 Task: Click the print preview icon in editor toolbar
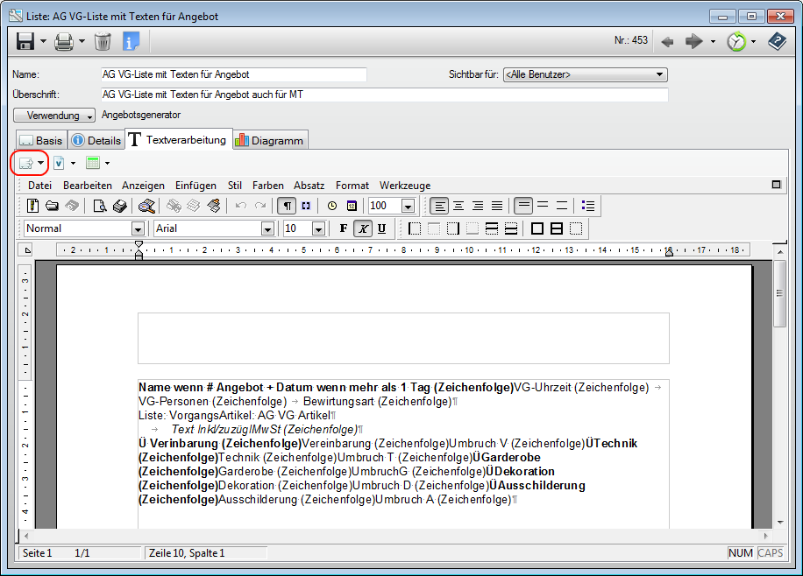pyautogui.click(x=100, y=206)
